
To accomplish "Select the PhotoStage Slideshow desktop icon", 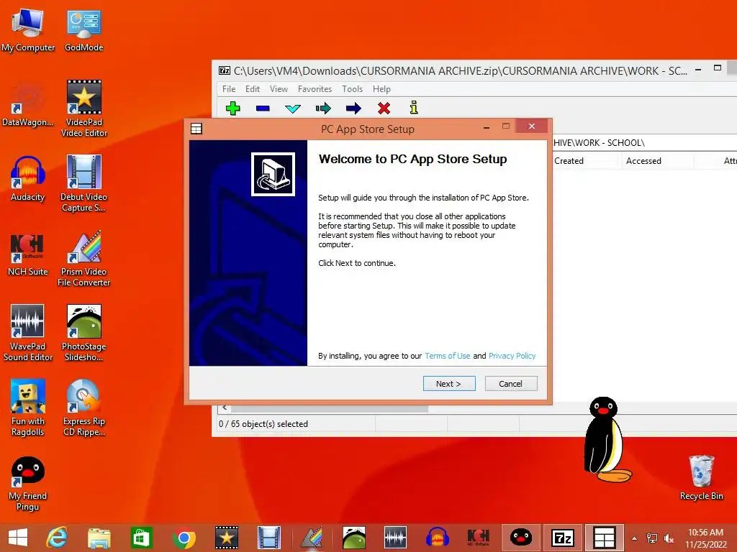I will tap(84, 333).
